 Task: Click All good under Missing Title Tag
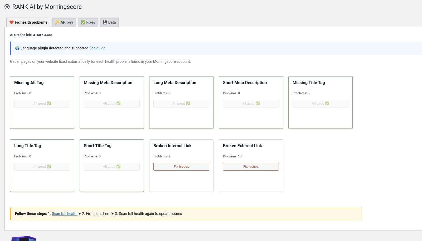pos(320,104)
